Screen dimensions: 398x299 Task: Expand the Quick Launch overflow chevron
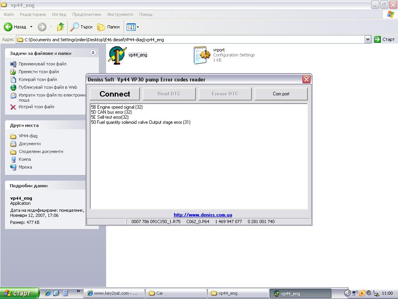pos(78,291)
